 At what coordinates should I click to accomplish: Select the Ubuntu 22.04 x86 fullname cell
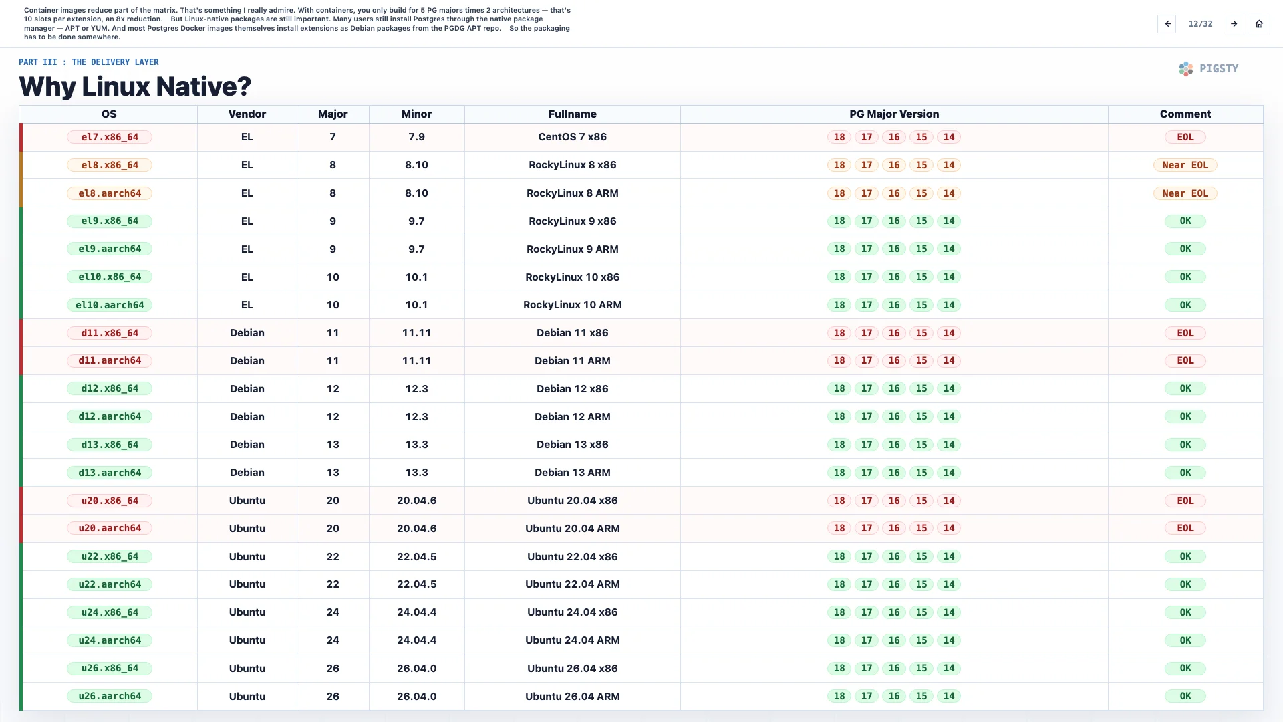573,556
